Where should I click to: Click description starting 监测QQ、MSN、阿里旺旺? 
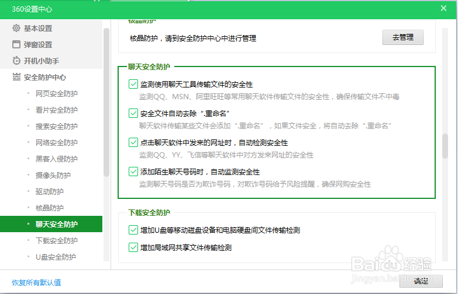[x=269, y=96]
